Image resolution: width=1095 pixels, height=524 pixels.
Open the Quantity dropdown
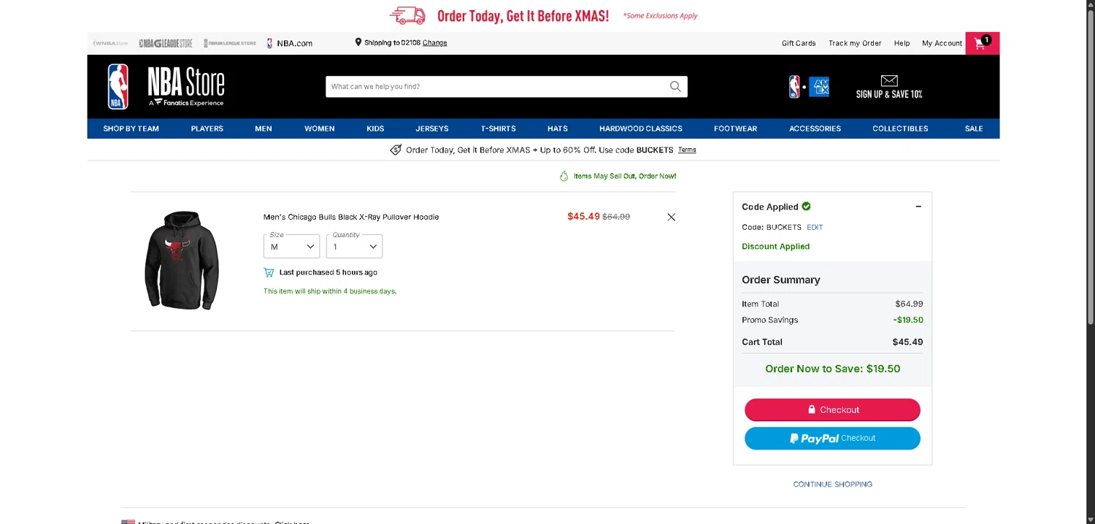(x=354, y=246)
